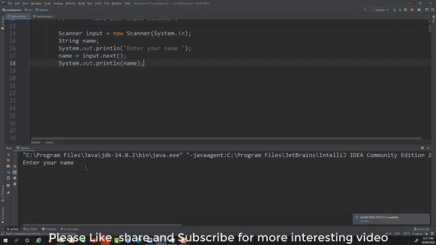
Task: Open the Messages tool window
Action: click(x=69, y=229)
